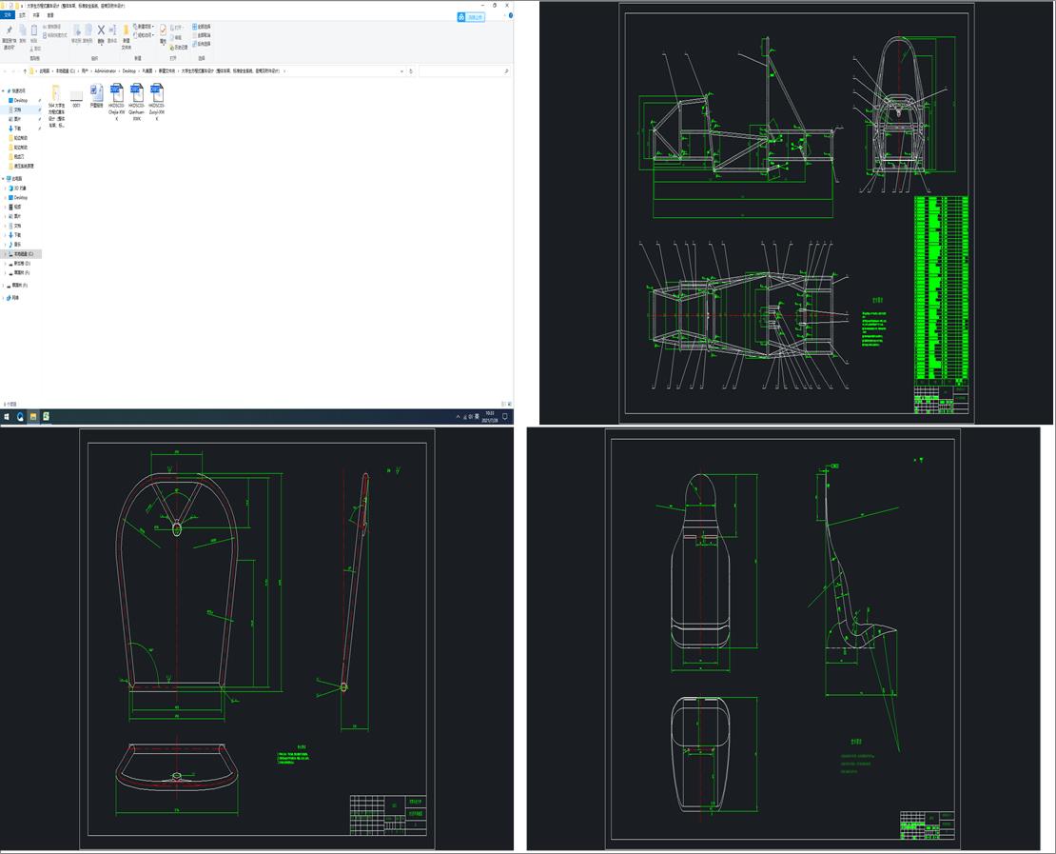Click the New Folder ribbon icon
1056x854 pixels.
[126, 30]
